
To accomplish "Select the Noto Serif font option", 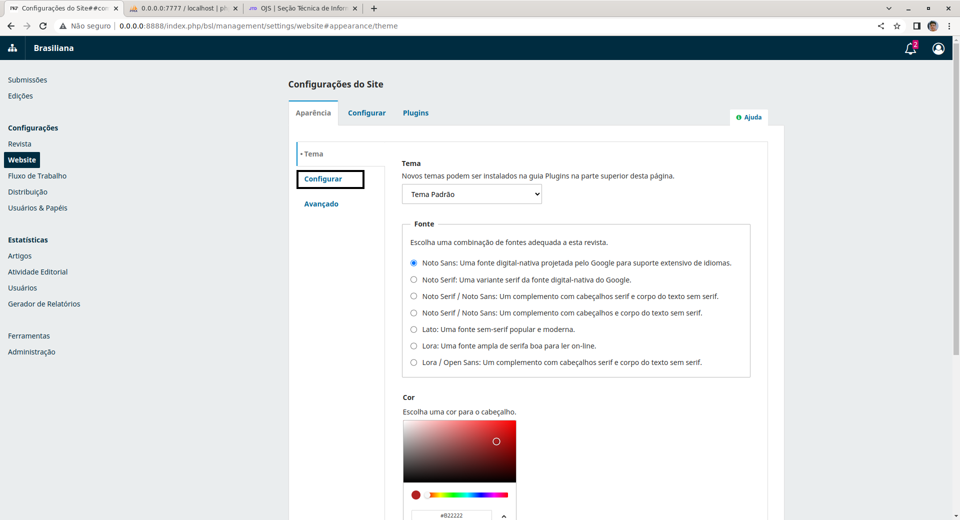I will pyautogui.click(x=413, y=279).
